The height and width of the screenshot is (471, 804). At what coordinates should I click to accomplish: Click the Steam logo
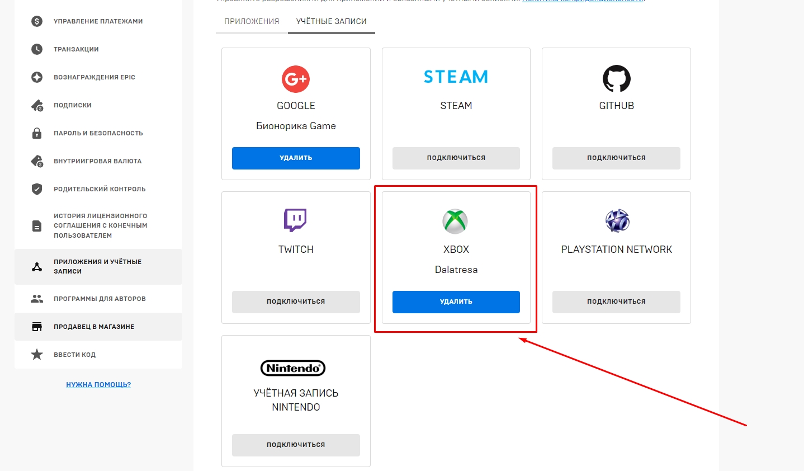tap(456, 77)
